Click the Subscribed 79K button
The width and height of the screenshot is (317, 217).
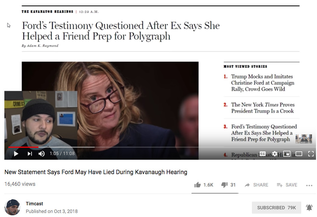click(x=276, y=208)
